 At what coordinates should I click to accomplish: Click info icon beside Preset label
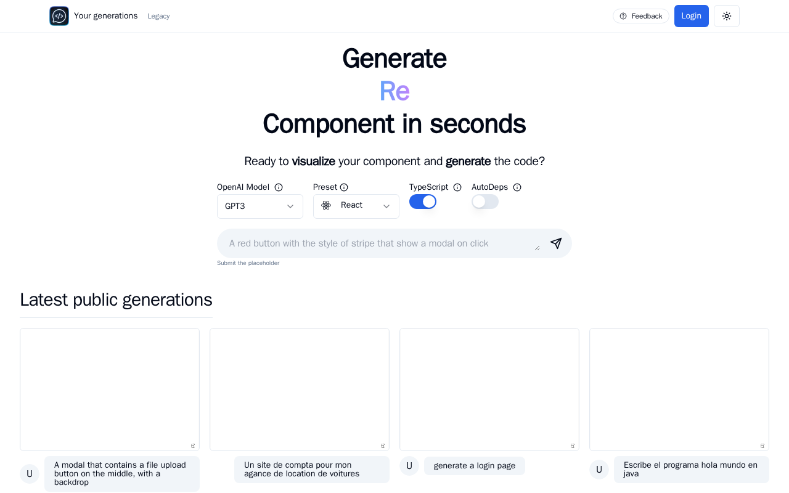click(344, 187)
